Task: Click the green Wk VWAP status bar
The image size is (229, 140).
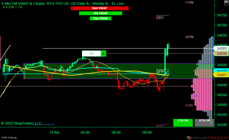Action: [x=101, y=13]
